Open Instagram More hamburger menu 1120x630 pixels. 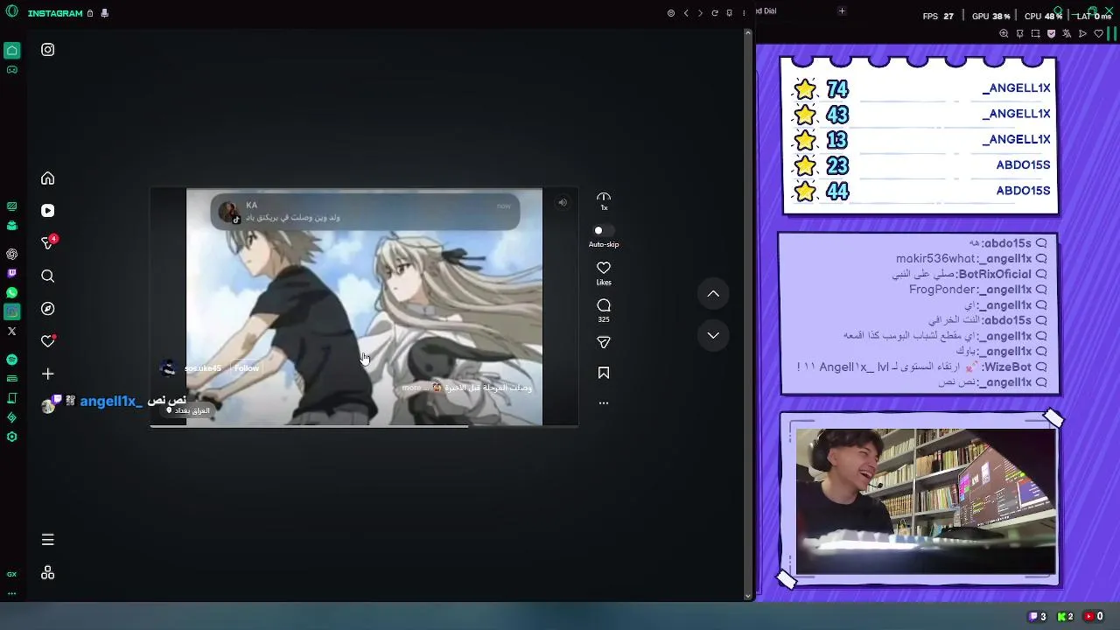[x=48, y=540]
